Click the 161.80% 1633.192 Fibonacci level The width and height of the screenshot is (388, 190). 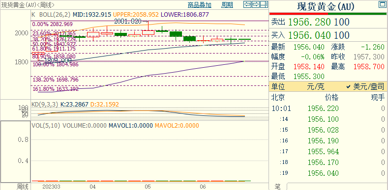point(56,89)
